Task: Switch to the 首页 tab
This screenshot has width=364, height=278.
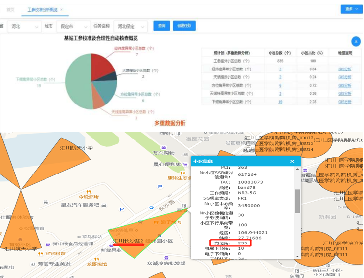Action: 10,10
